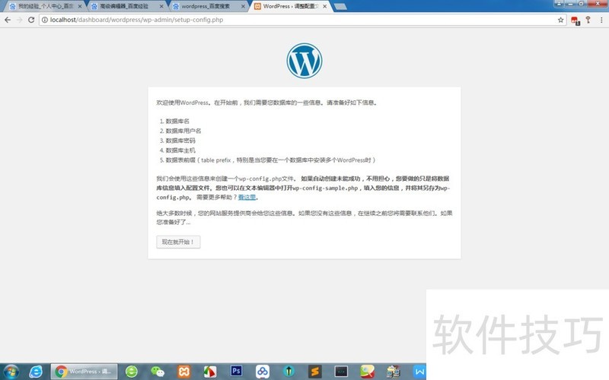Click the 数据表前缀 table prefix list item
609x380 pixels.
[x=271, y=160]
